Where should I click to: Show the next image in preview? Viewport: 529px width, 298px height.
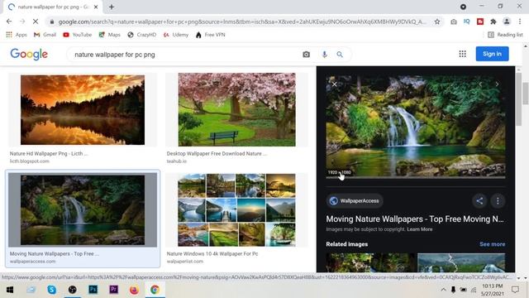click(497, 84)
